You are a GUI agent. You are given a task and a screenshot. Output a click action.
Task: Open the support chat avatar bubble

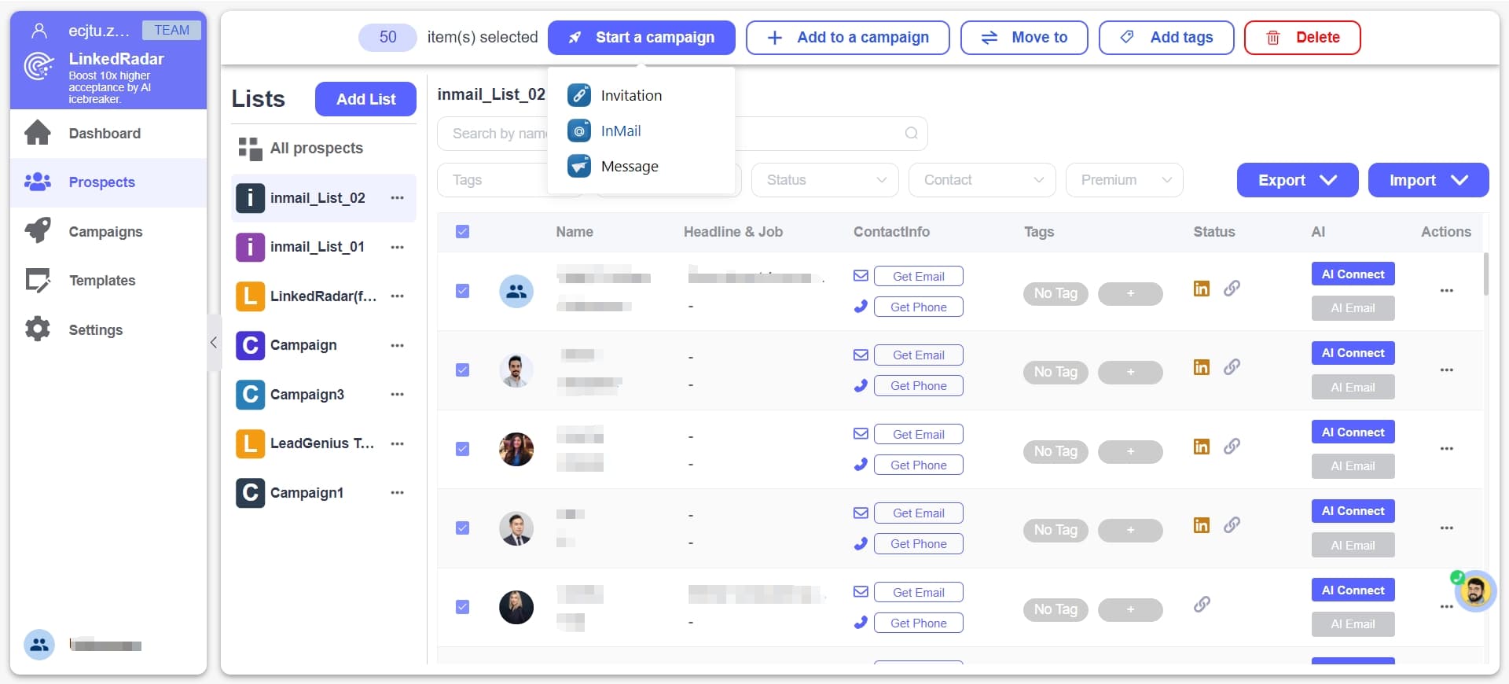tap(1474, 590)
